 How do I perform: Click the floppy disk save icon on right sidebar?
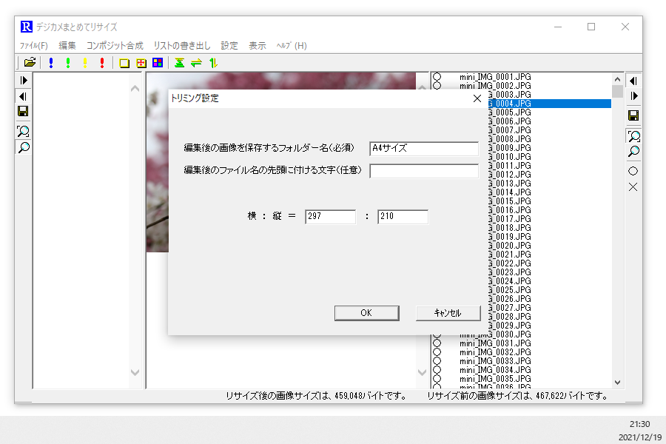point(633,115)
